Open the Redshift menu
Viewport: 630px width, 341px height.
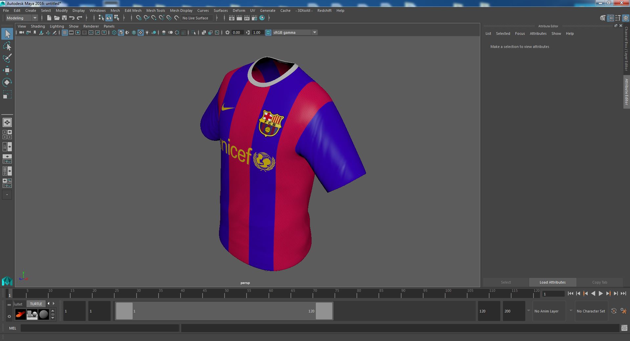tap(324, 11)
